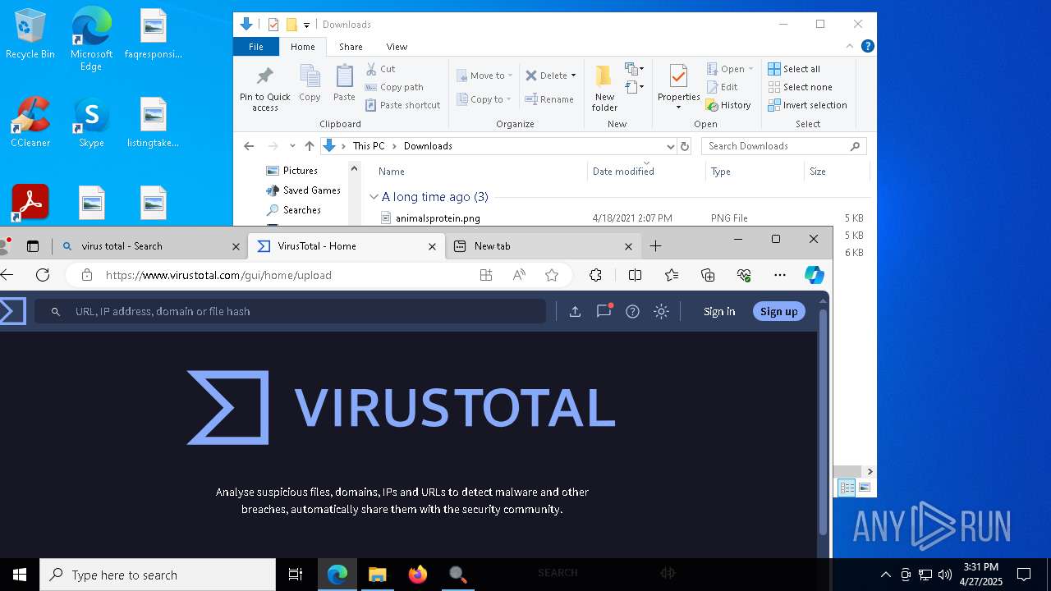1051x591 pixels.
Task: Open Edge split screen icon
Action: pyautogui.click(x=635, y=275)
